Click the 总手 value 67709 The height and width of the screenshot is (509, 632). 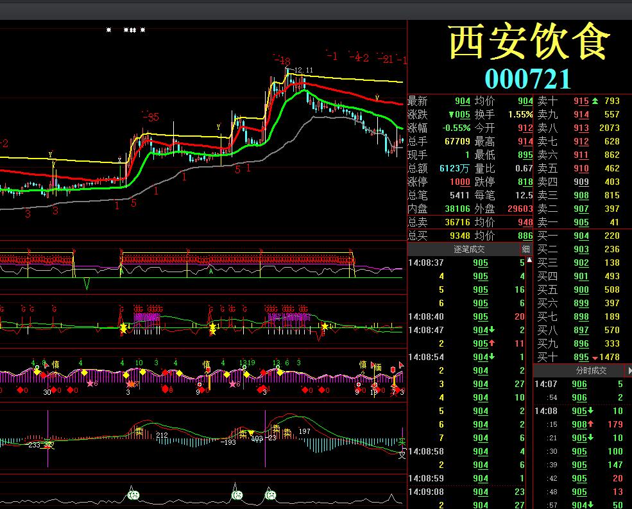click(457, 142)
